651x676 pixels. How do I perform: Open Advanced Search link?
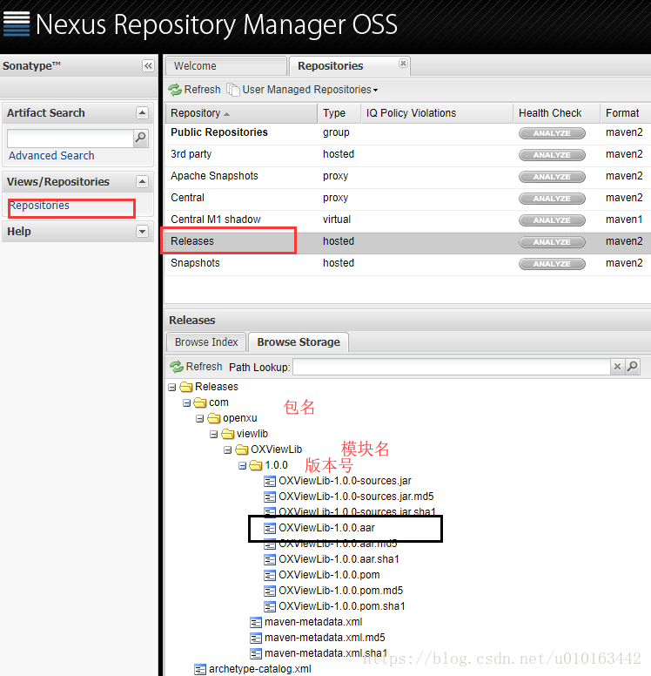51,156
